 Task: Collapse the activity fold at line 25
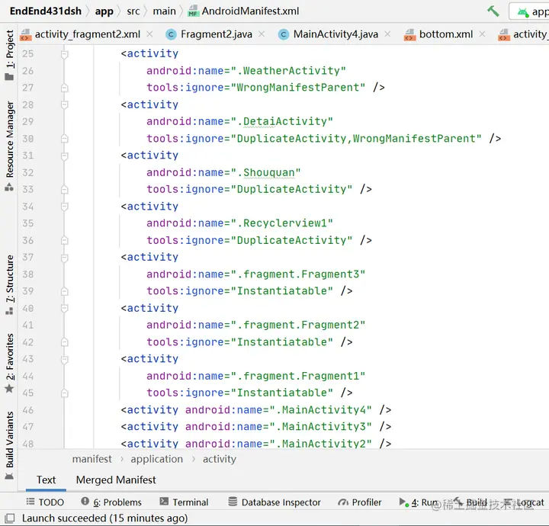[x=64, y=54]
